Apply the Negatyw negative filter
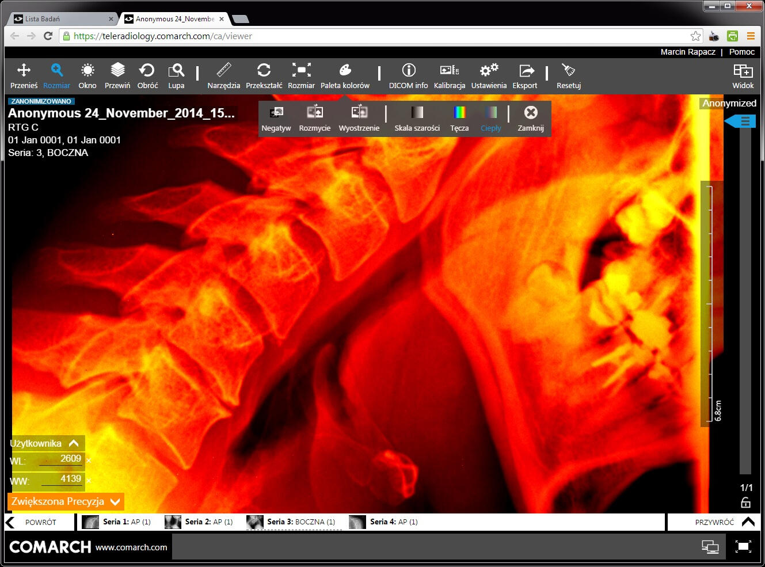This screenshot has width=765, height=567. (276, 118)
